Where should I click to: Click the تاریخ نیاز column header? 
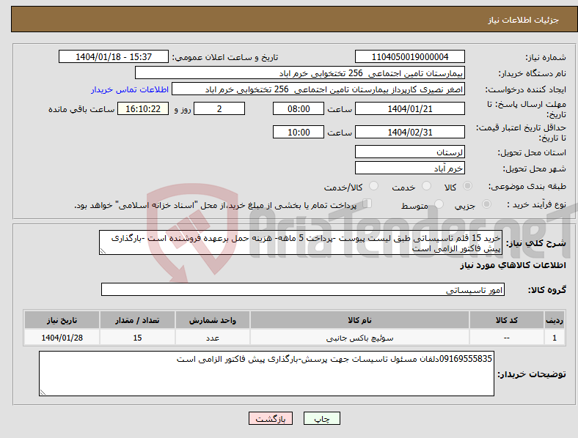tap(62, 320)
